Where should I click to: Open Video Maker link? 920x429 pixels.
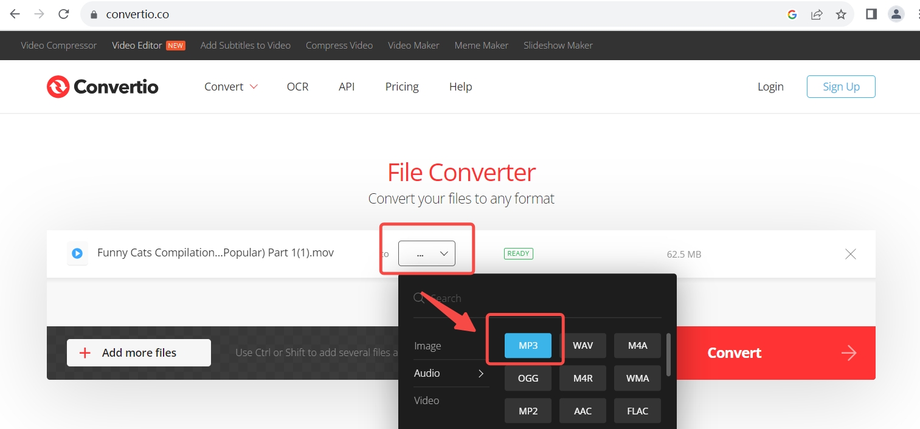[x=413, y=45]
